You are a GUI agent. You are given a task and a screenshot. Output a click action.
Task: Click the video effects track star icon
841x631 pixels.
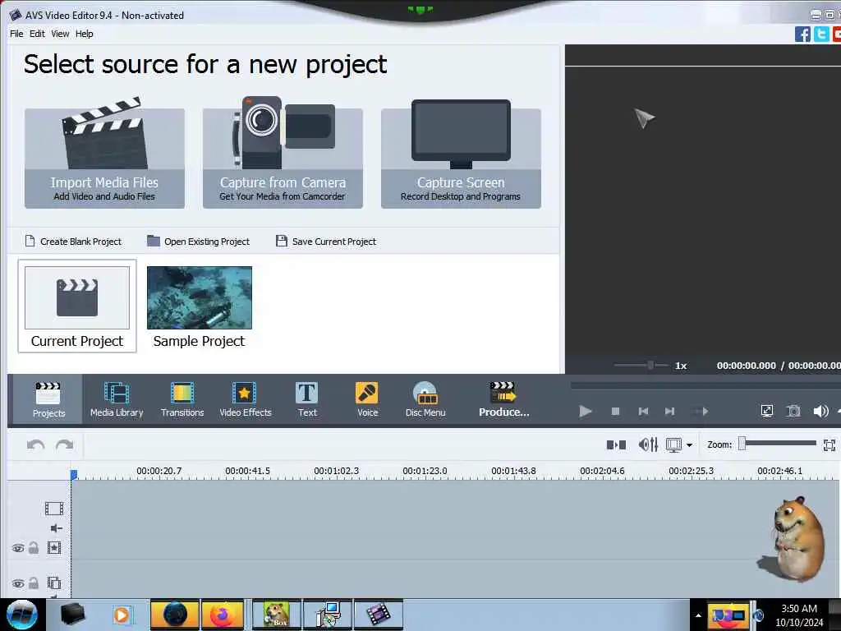[53, 548]
